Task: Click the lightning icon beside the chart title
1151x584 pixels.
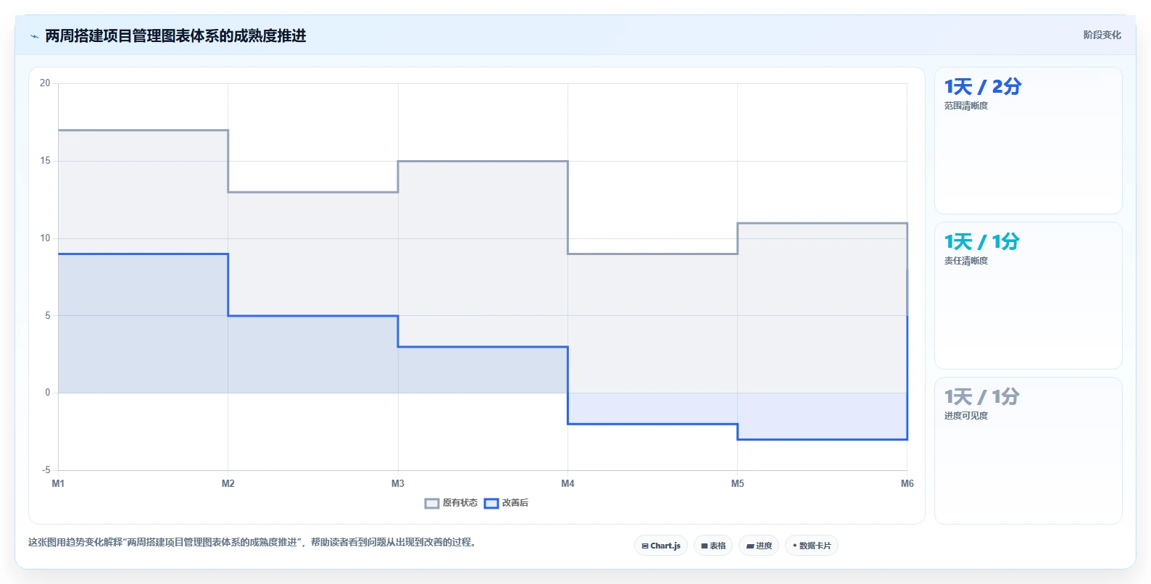Action: click(x=34, y=36)
